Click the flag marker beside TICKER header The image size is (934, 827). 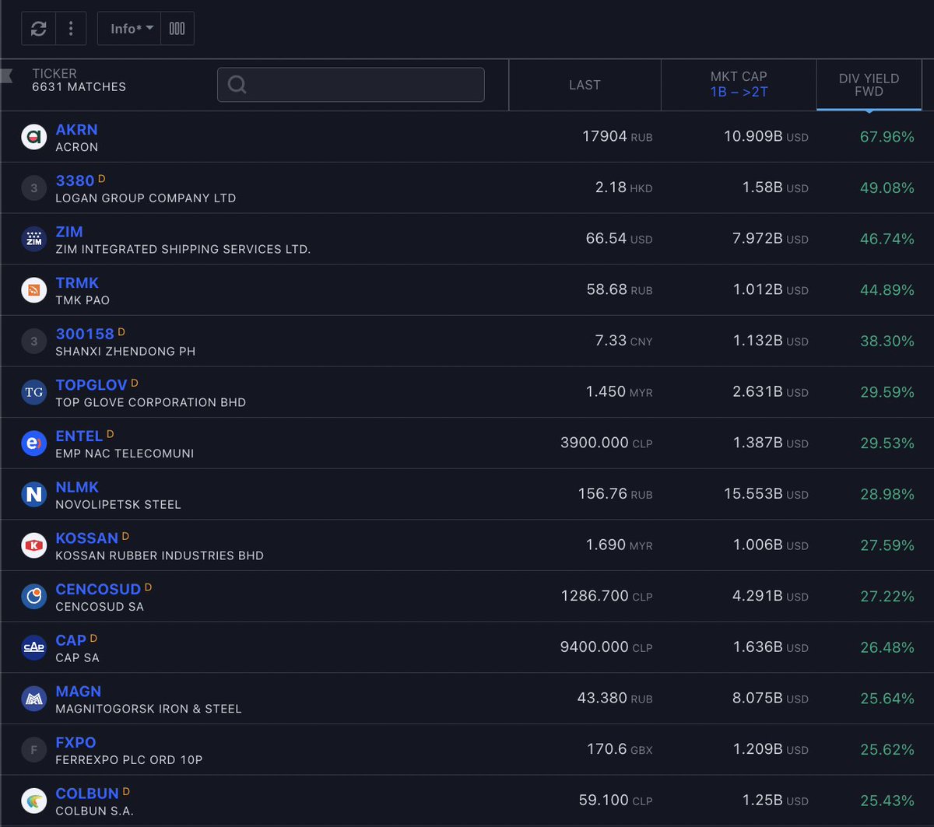7,75
